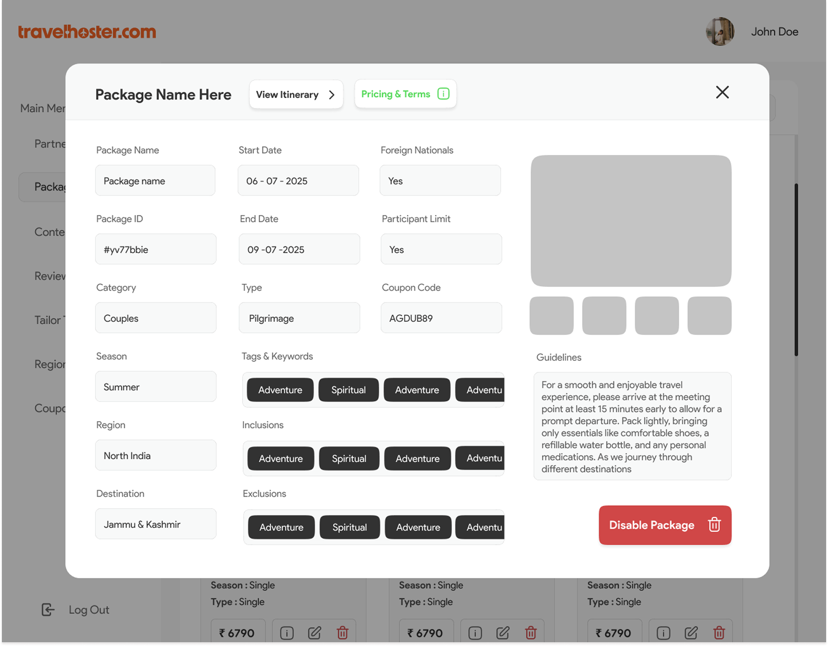The height and width of the screenshot is (646, 828).
Task: Click End Date field 09 -07 -2025
Action: click(x=299, y=249)
